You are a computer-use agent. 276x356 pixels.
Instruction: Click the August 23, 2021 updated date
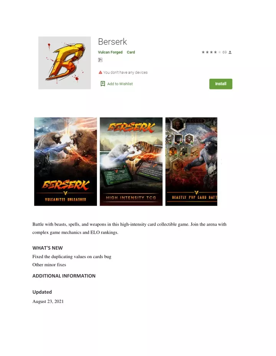[48, 301]
